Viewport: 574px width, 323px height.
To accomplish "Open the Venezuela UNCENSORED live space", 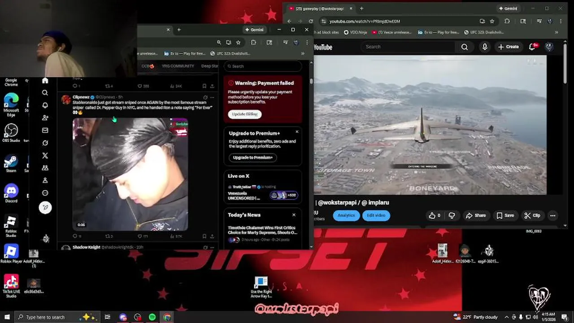I will click(263, 192).
